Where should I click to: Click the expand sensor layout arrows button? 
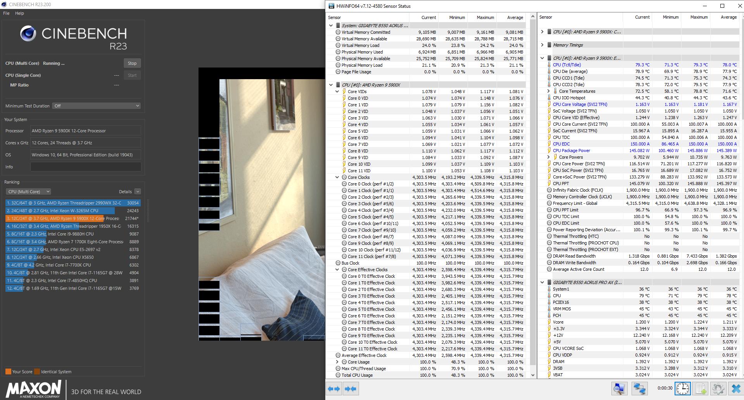(334, 389)
